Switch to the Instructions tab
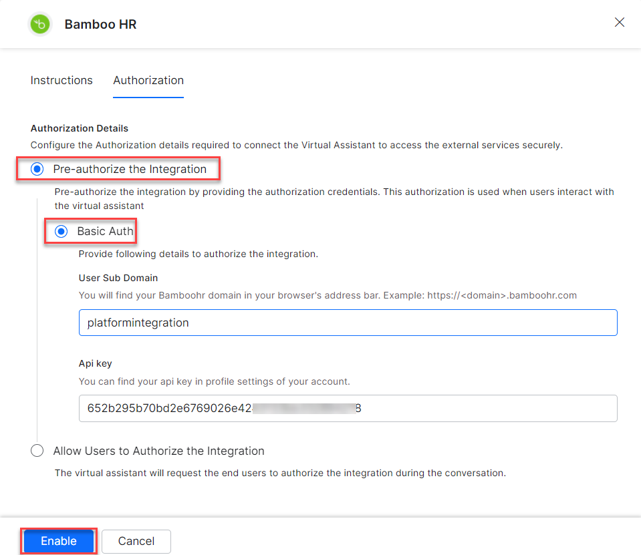Viewport: 641px width, 555px height. [x=61, y=80]
